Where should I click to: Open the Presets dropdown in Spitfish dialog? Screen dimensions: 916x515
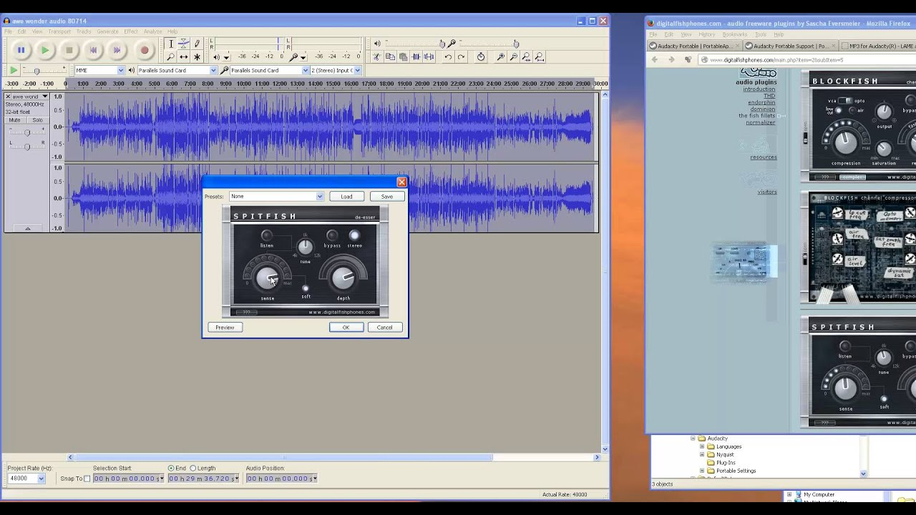tap(319, 196)
